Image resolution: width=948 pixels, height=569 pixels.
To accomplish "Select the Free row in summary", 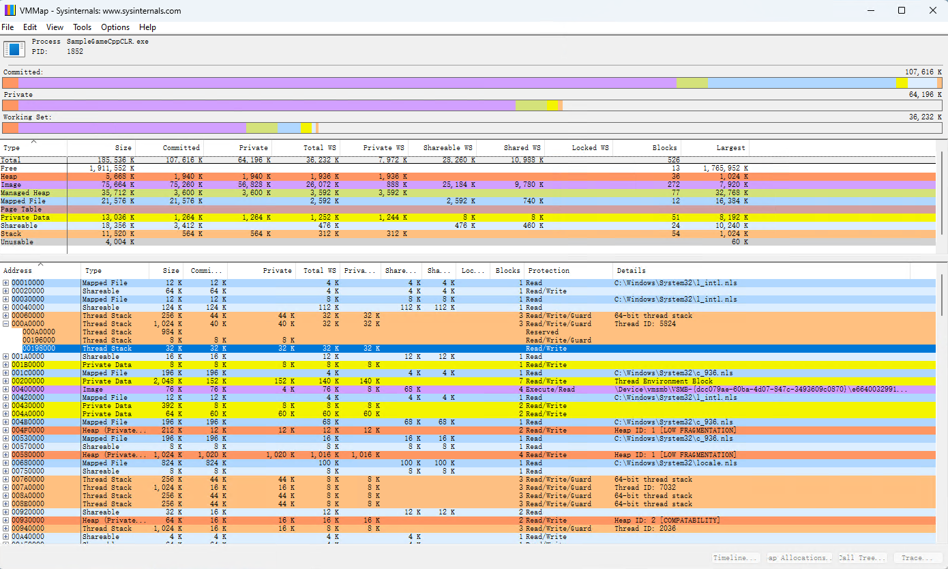I will click(468, 168).
